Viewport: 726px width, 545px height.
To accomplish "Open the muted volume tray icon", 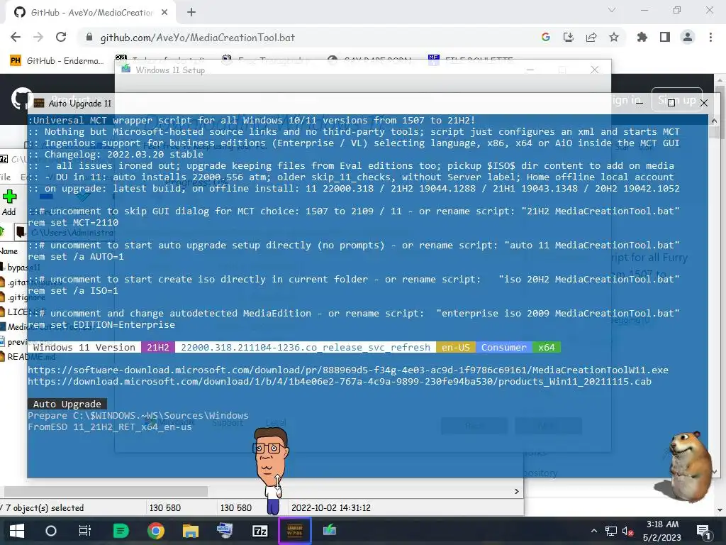I will [628, 531].
